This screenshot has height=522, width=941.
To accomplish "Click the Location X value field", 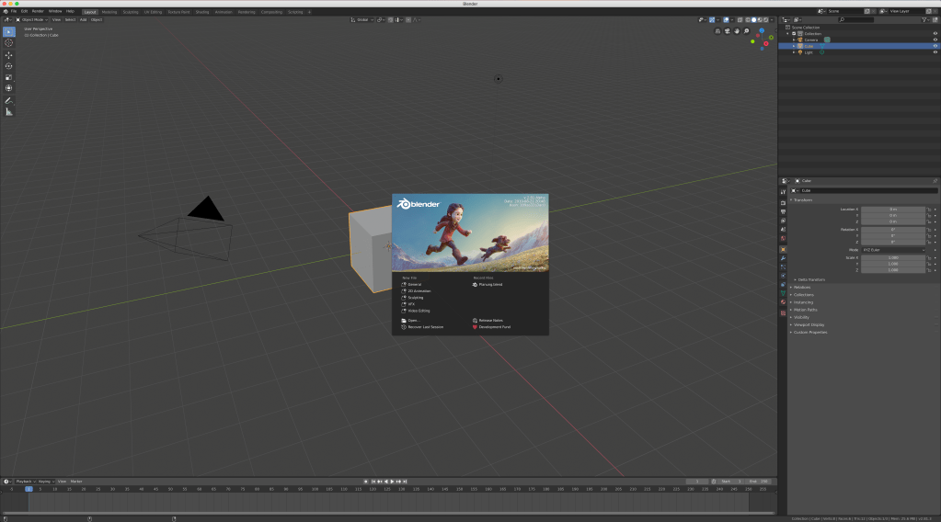I will click(892, 209).
